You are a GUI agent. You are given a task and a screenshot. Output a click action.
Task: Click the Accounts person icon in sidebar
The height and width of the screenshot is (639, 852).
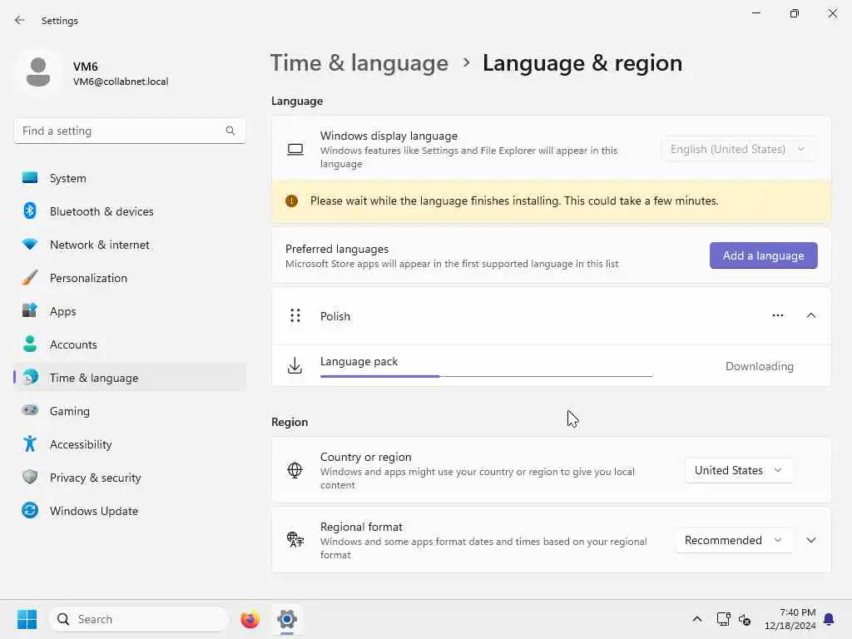point(30,344)
